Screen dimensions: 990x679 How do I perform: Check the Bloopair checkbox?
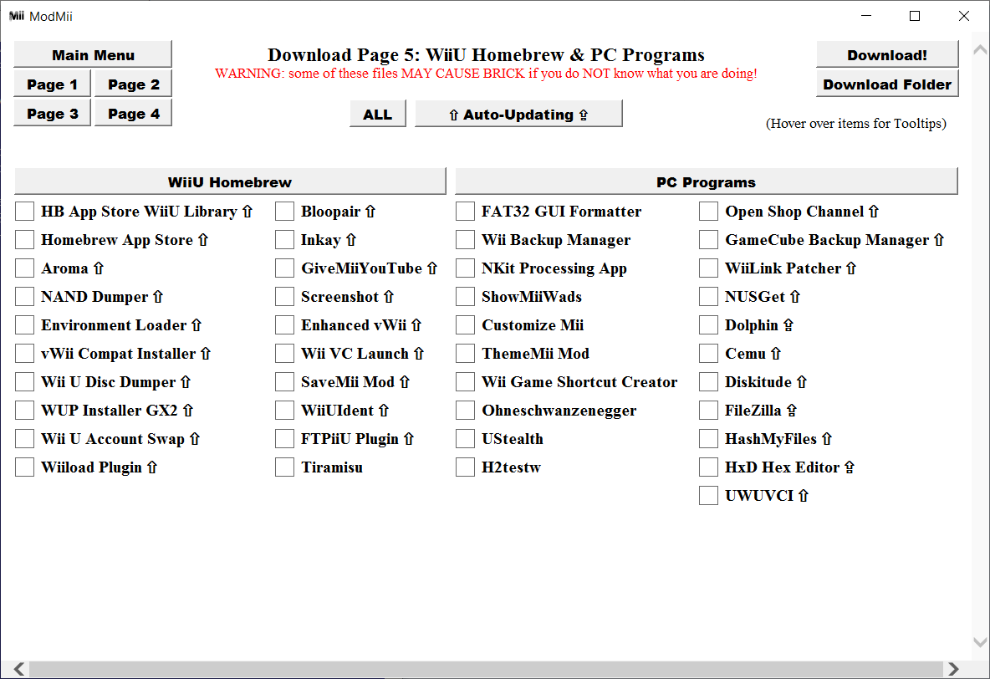point(285,212)
